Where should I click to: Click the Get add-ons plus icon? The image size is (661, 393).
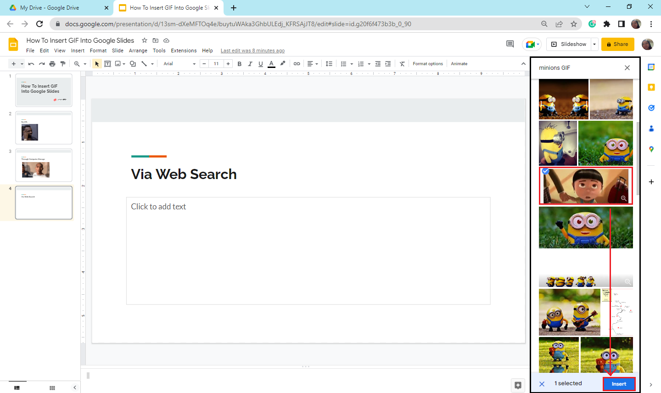coord(651,182)
